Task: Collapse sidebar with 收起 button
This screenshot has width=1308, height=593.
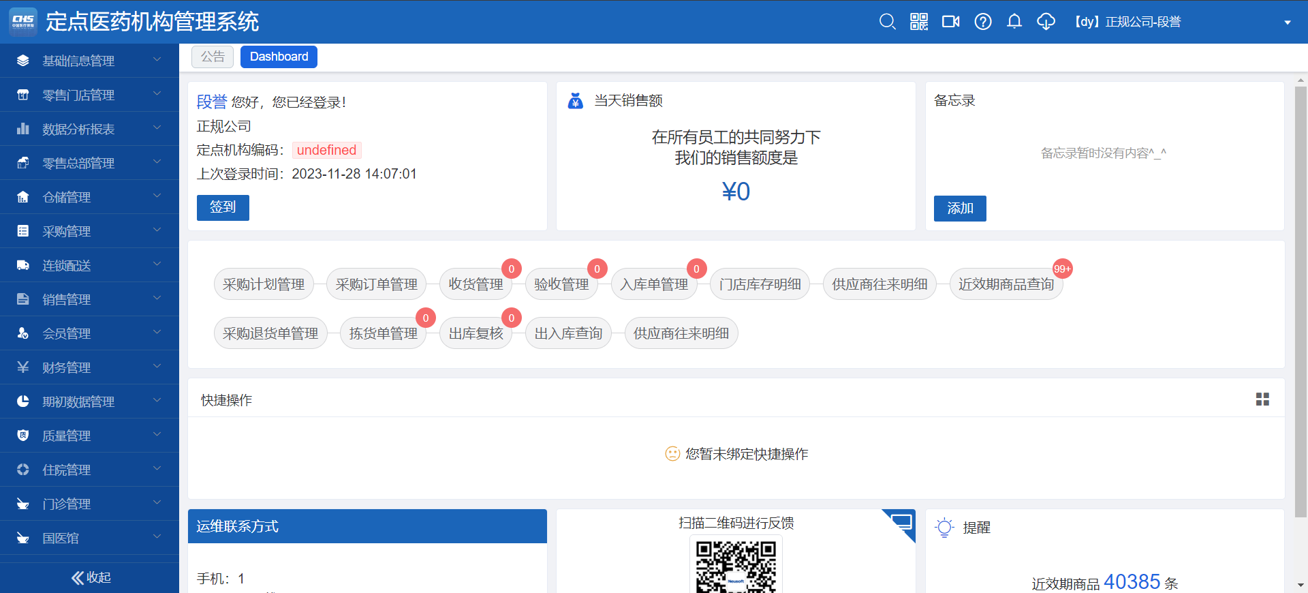Action: (x=91, y=577)
